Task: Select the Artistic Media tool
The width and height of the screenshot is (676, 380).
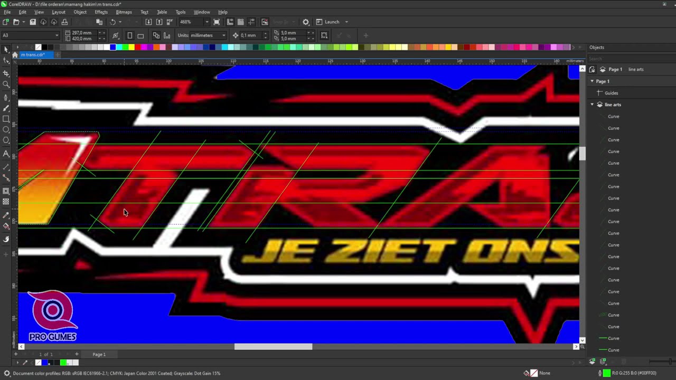Action: pyautogui.click(x=6, y=108)
